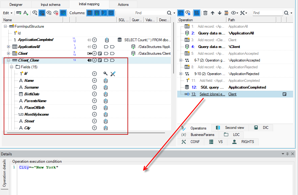Open the BusinessParams tab
The image size is (298, 195).
coord(198,135)
